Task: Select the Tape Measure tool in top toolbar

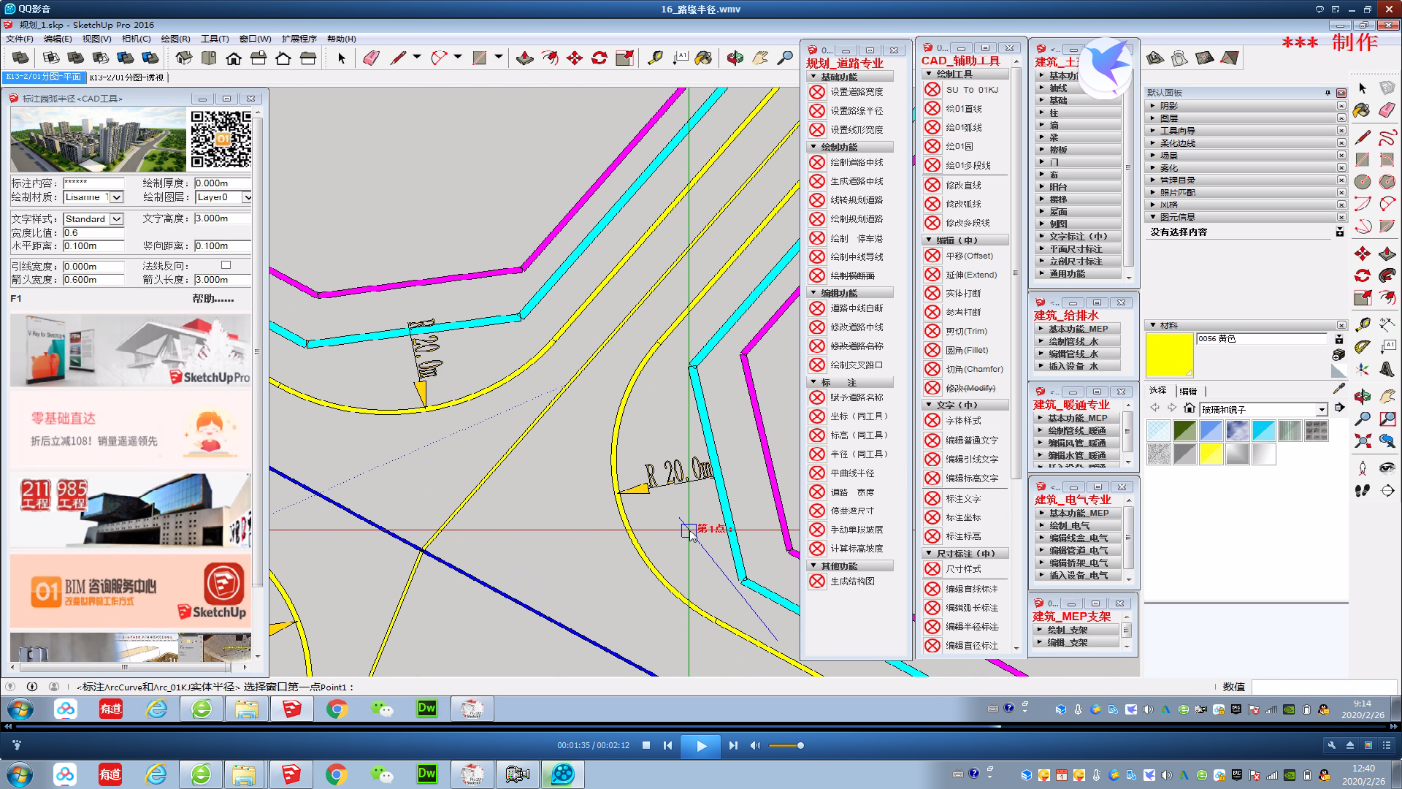Action: (x=655, y=58)
